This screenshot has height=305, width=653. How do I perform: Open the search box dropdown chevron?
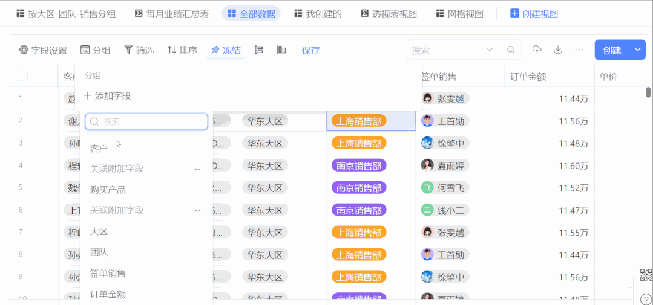pyautogui.click(x=490, y=50)
